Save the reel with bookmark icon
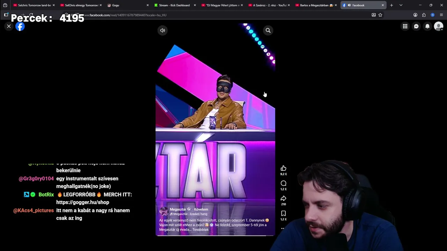The width and height of the screenshot is (447, 251). click(283, 213)
